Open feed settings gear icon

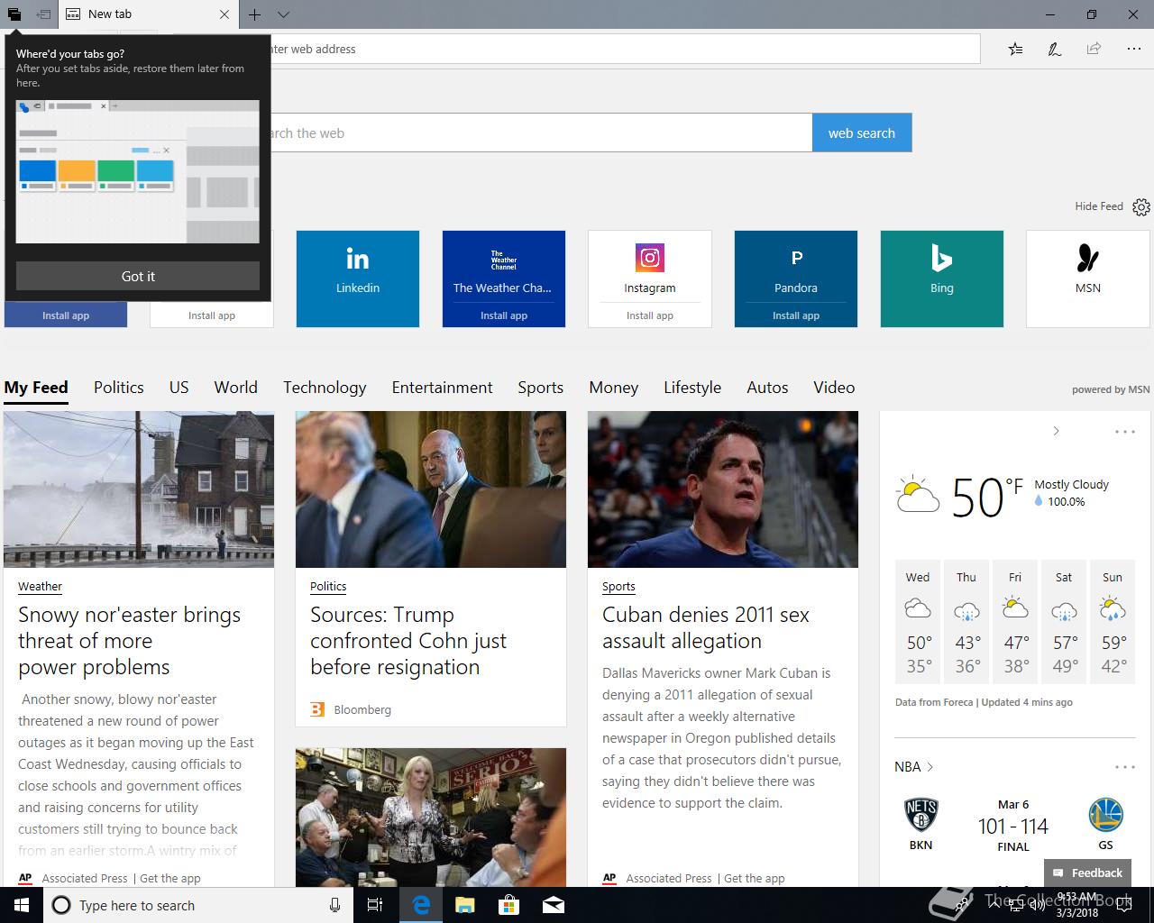pos(1141,207)
